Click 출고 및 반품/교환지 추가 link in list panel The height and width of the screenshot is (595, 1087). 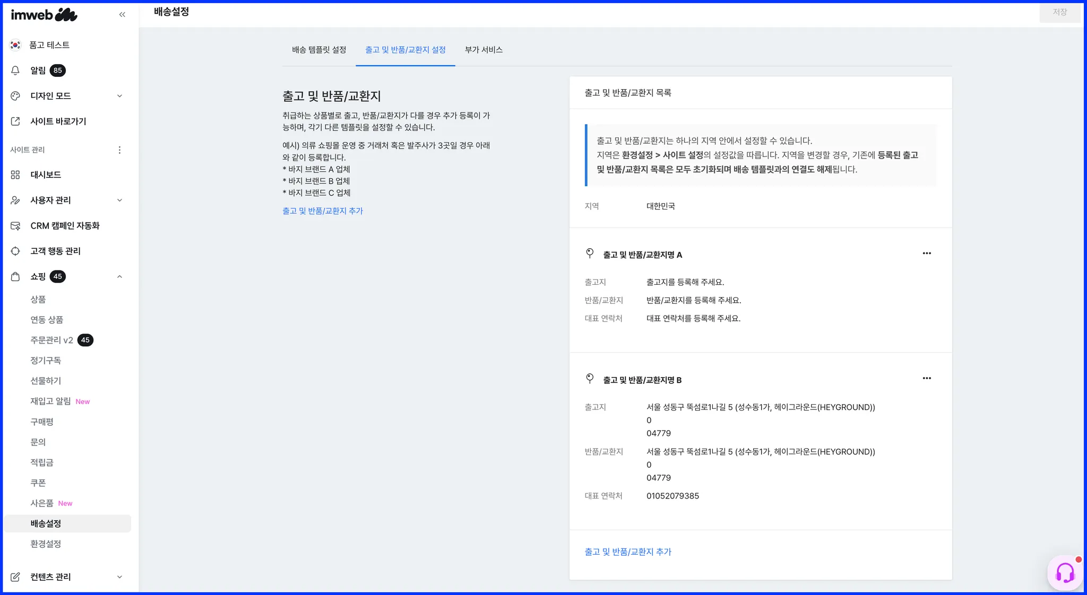628,552
